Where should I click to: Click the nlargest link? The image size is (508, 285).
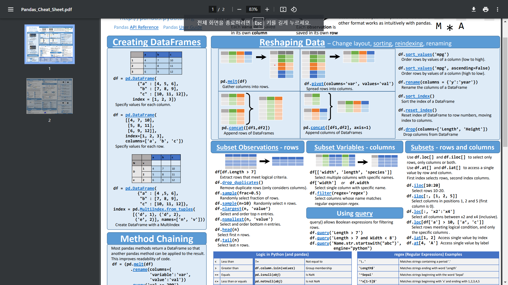232,209
